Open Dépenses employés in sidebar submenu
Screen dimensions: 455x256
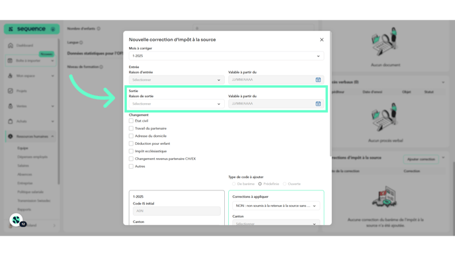[x=32, y=157]
